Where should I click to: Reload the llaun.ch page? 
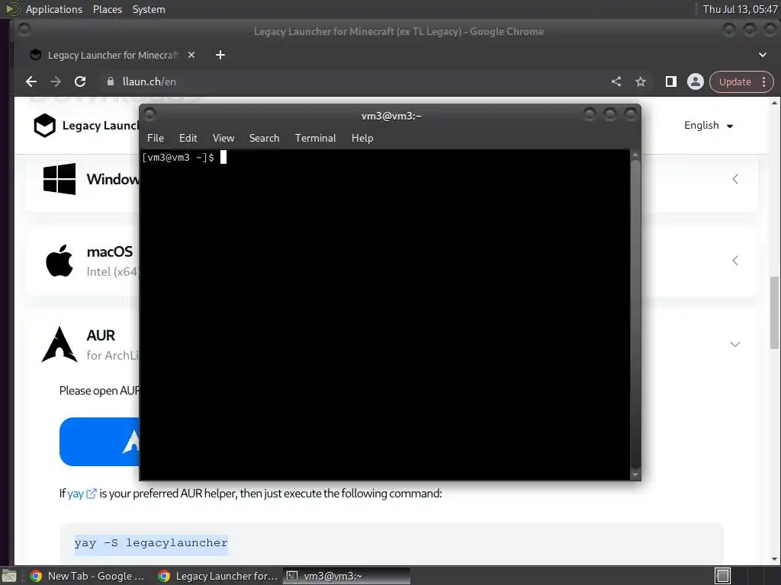[80, 82]
